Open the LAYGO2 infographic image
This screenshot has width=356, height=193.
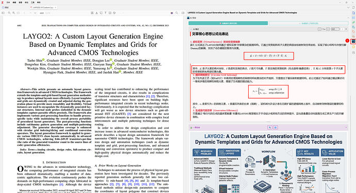[268, 162]
